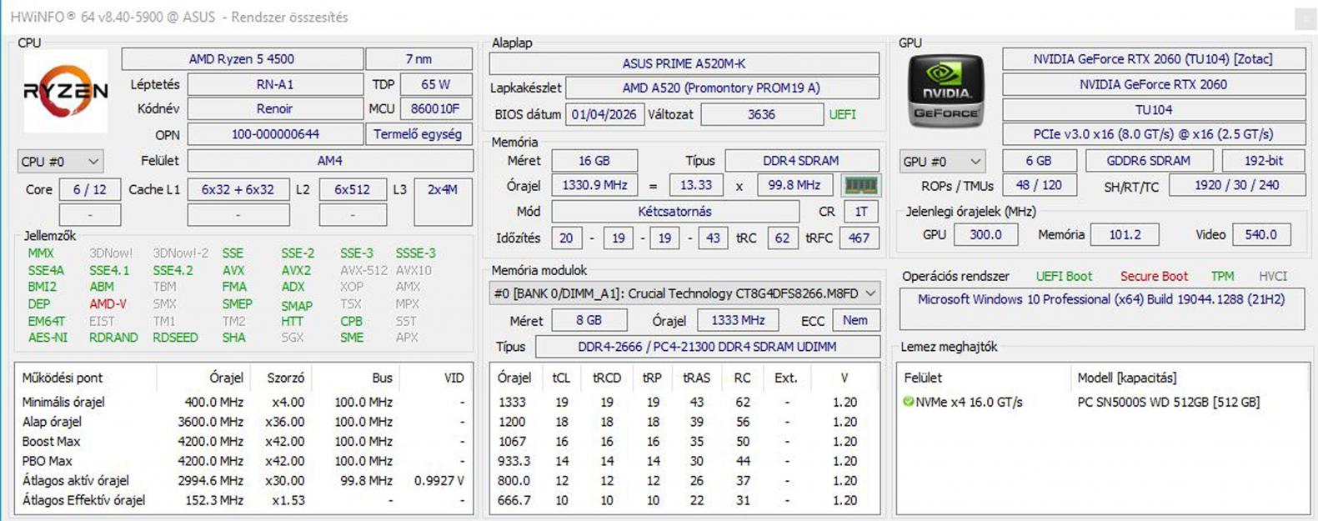Screen dimensions: 1318x521
Task: Click the Működési pont column header
Action: click(x=63, y=378)
